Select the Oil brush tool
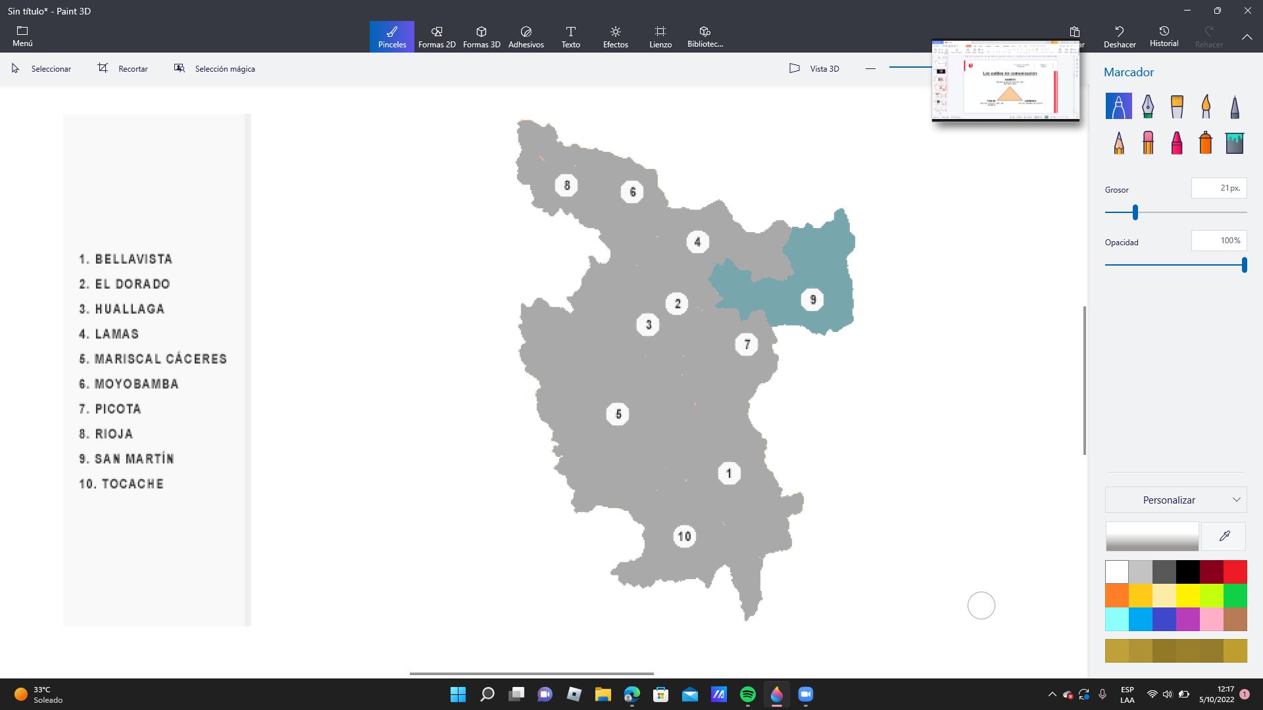Image resolution: width=1263 pixels, height=710 pixels. click(1177, 106)
